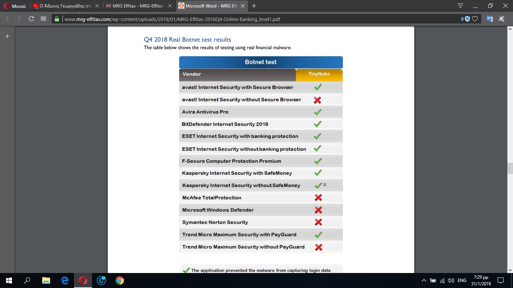Image resolution: width=513 pixels, height=288 pixels.
Task: Open the clock and calendar flyout
Action: [481, 280]
